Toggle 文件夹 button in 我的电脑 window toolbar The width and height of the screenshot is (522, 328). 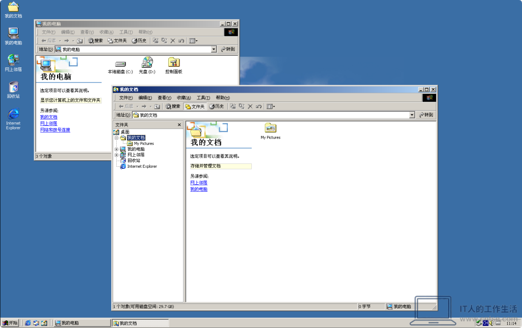[117, 41]
